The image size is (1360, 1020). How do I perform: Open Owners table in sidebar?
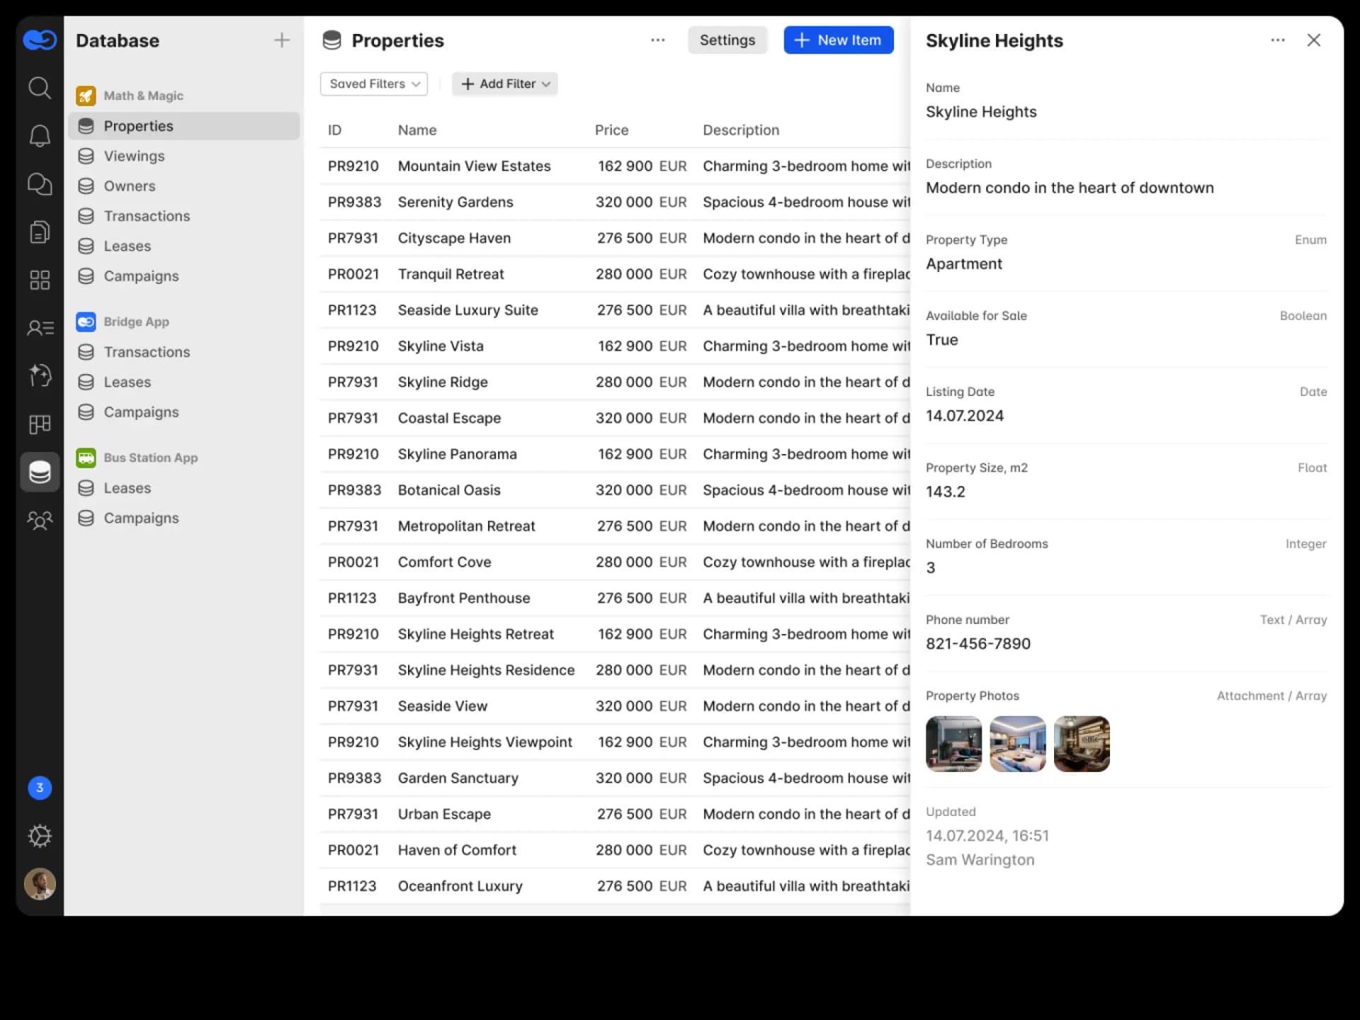click(x=129, y=186)
